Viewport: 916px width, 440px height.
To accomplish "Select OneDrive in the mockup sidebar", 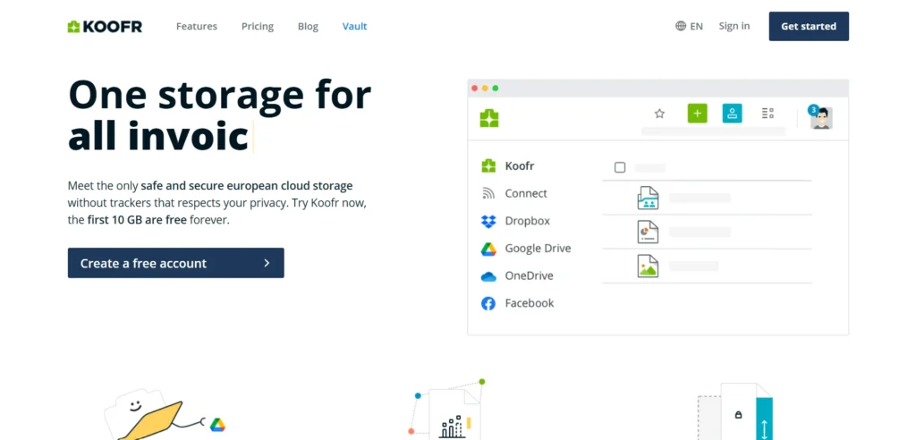I will [x=517, y=275].
